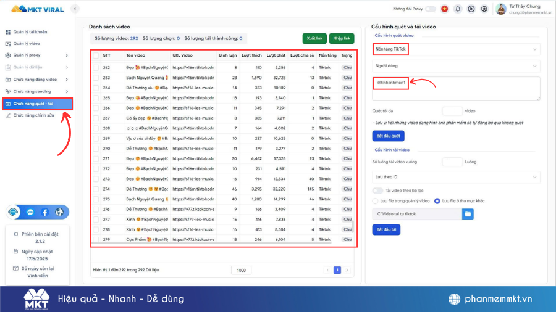Click the Ngày cập nhật calendar icon
This screenshot has height=312, width=556.
tap(15, 252)
